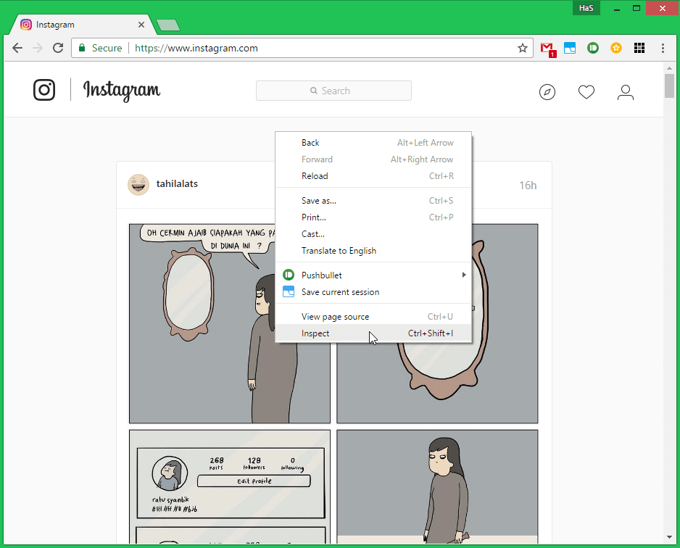The image size is (680, 548).
Task: Select Cast... from context menu
Action: pos(373,234)
